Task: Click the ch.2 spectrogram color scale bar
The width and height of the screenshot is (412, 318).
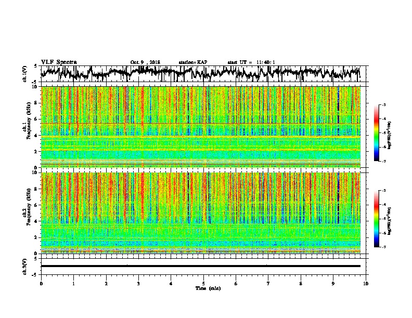Action: click(x=376, y=219)
